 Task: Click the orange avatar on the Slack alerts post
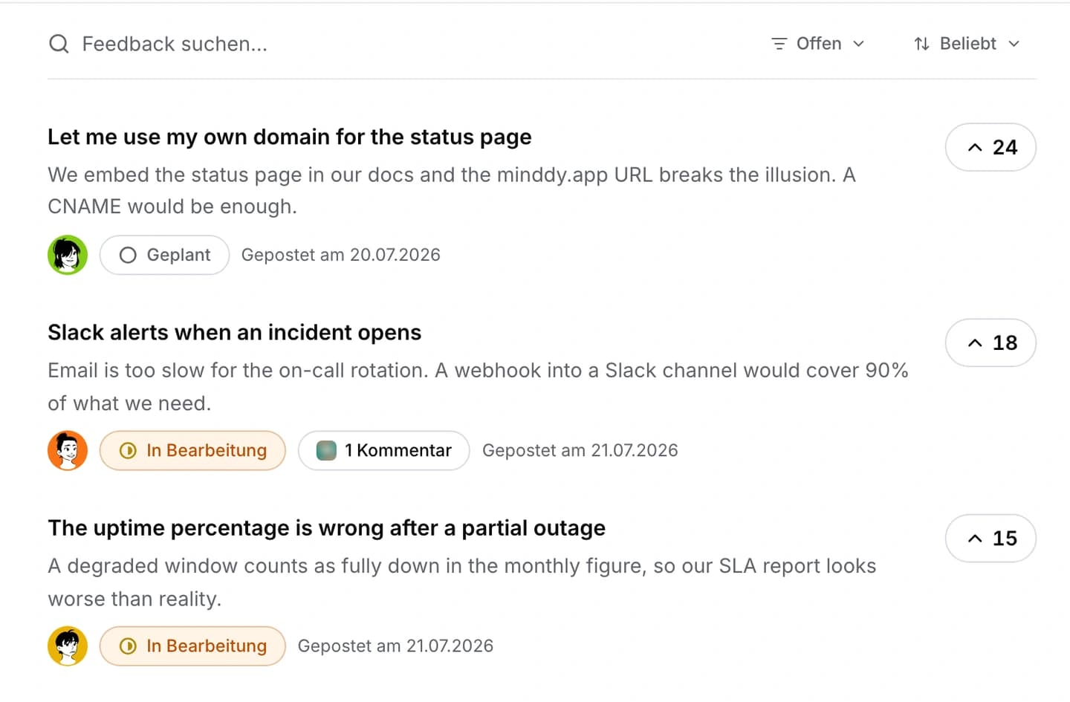[x=68, y=450]
